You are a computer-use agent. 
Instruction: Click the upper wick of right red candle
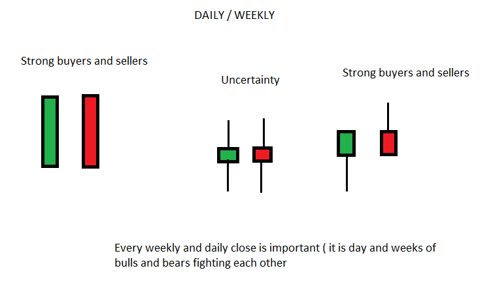388,116
